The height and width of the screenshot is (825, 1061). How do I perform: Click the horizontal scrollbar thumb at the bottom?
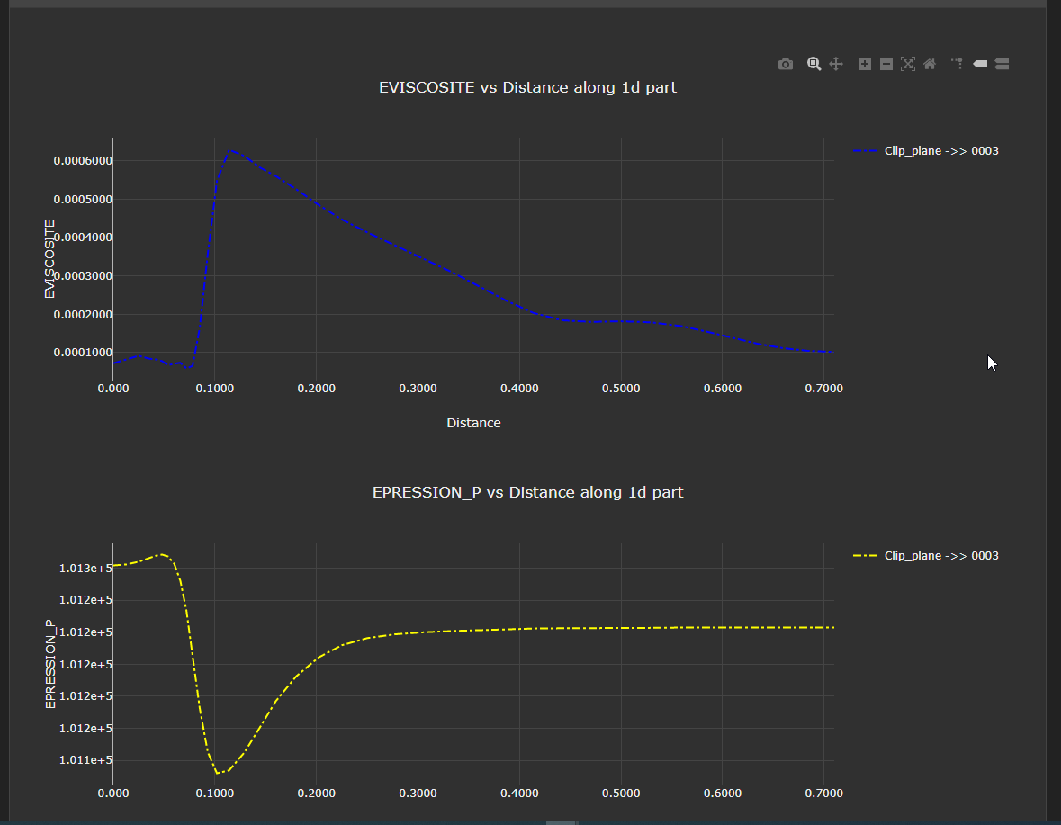(x=561, y=823)
